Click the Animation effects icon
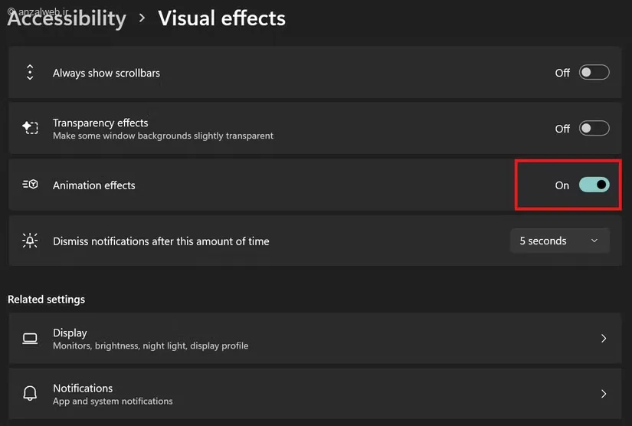This screenshot has height=426, width=632. (x=30, y=185)
